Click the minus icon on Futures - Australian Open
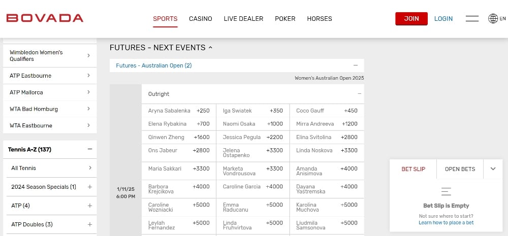508x236 pixels. point(356,65)
